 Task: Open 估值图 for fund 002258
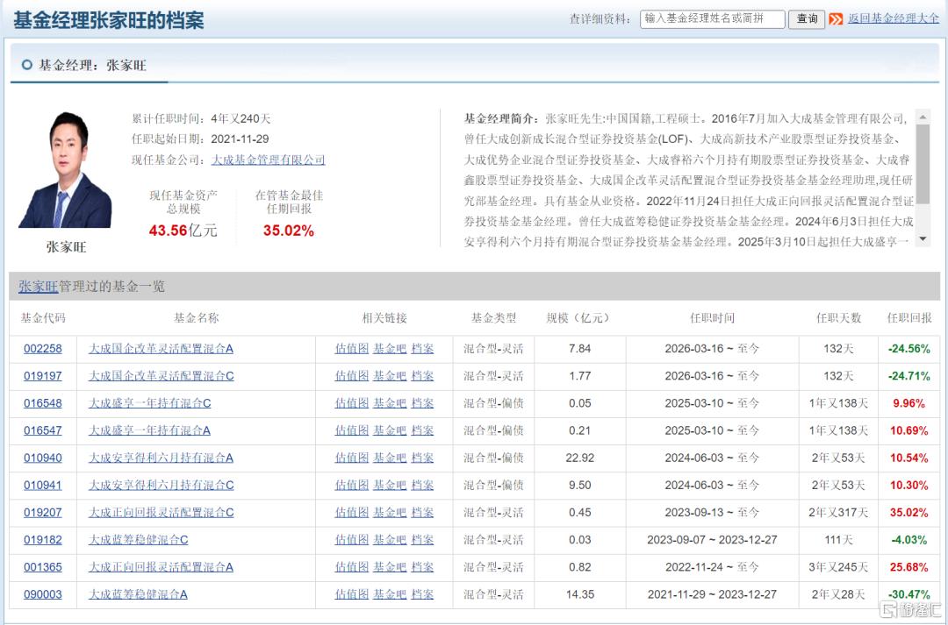point(352,349)
